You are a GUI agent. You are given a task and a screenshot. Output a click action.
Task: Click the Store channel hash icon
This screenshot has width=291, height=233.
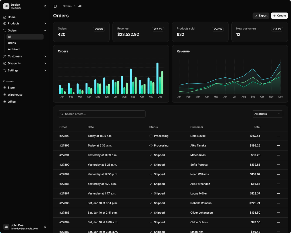[5, 88]
